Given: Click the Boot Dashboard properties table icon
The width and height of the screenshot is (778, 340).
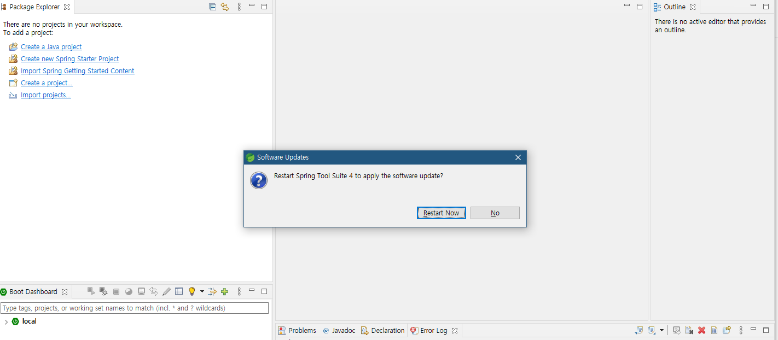Looking at the screenshot, I should coord(179,292).
